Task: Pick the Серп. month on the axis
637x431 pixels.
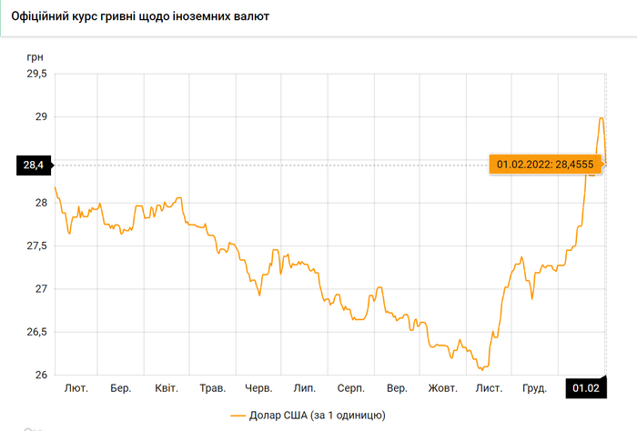Action: pos(350,388)
